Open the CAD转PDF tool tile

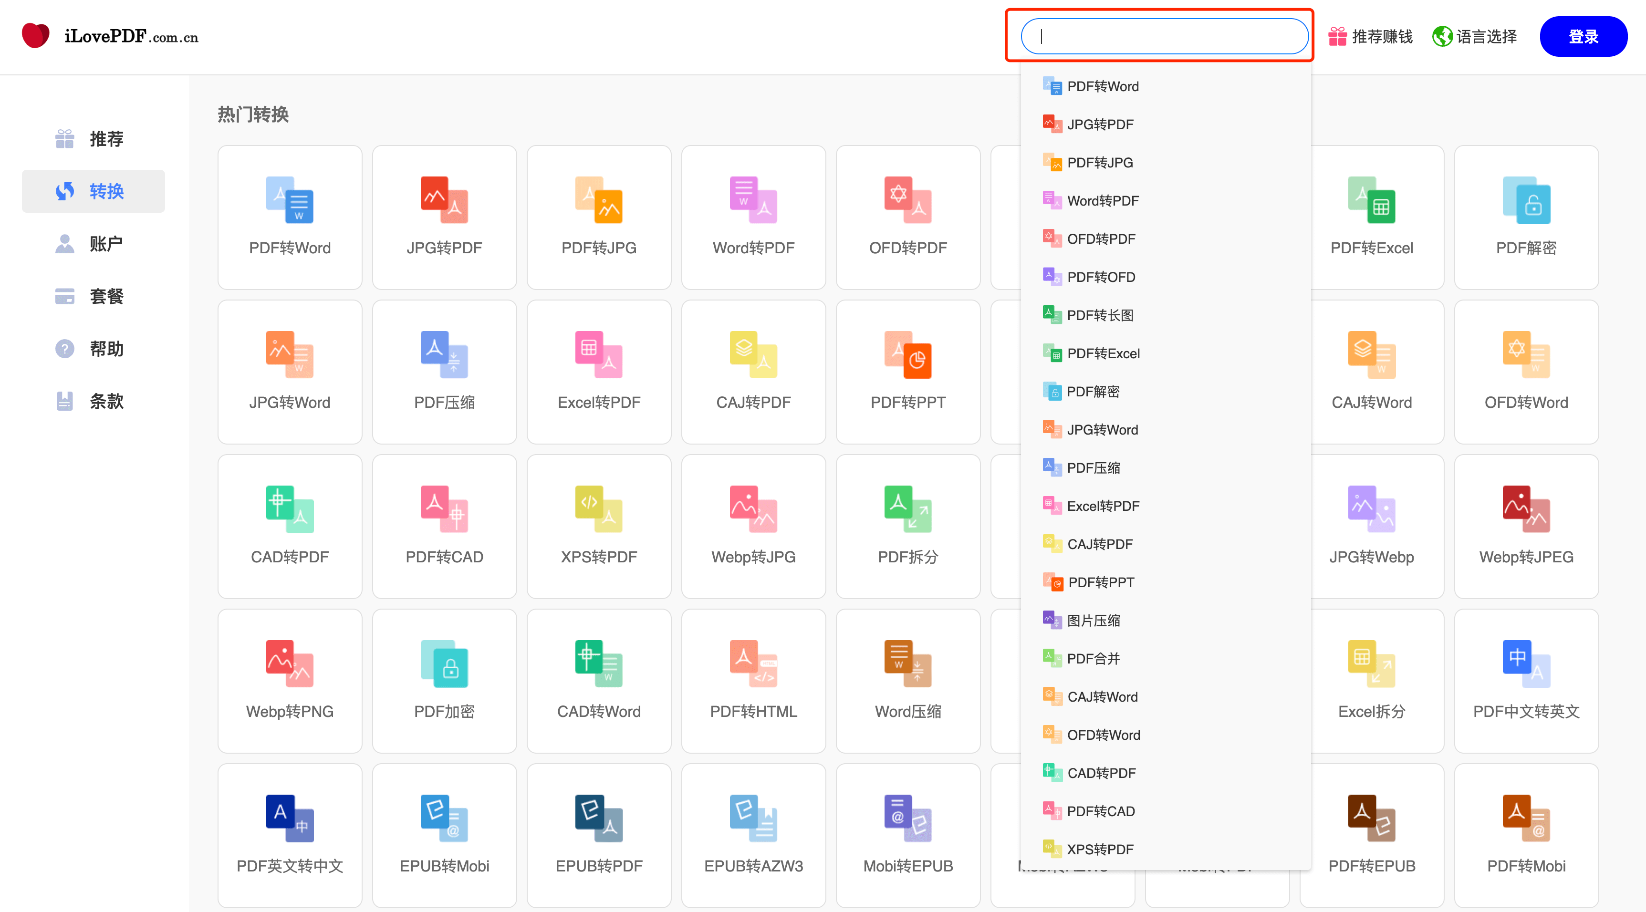290,526
